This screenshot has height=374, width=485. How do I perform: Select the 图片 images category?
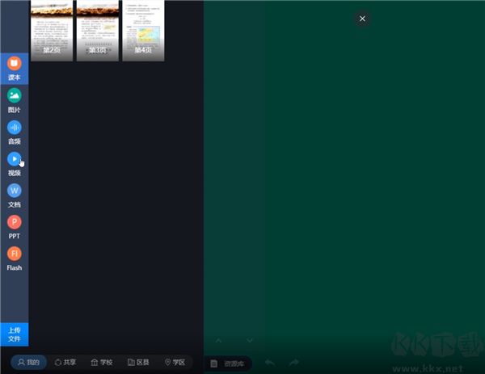15,101
